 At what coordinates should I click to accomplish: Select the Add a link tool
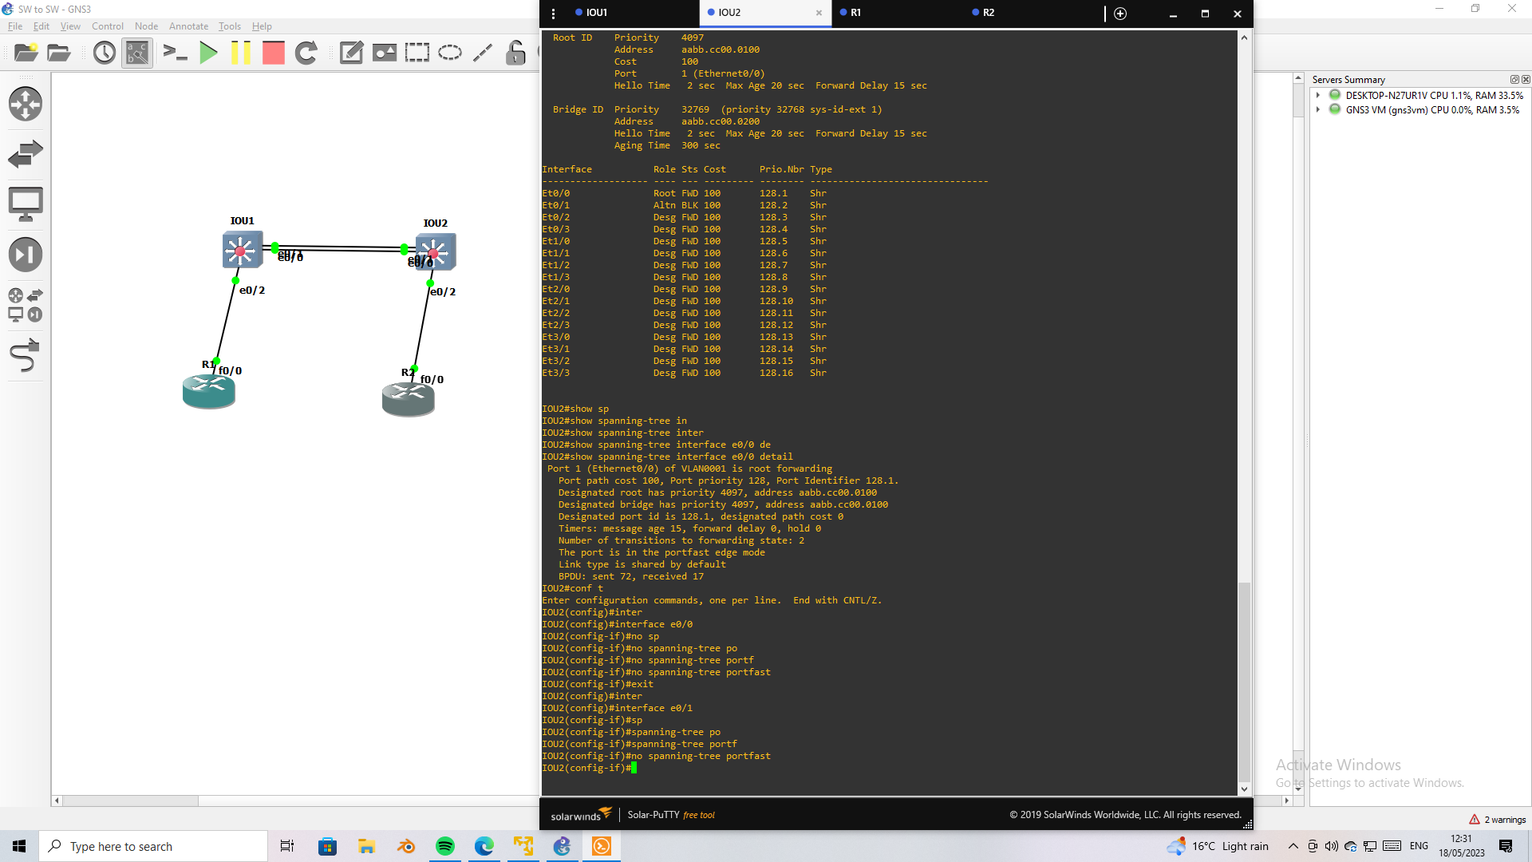[26, 357]
